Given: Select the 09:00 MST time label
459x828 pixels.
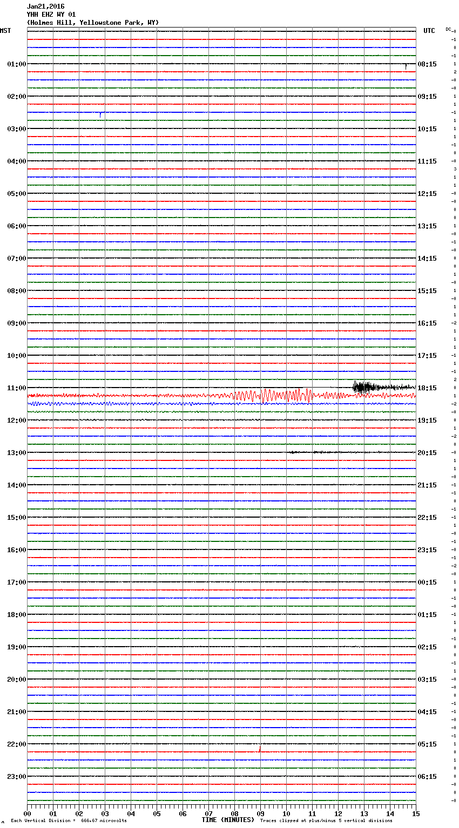Looking at the screenshot, I should pyautogui.click(x=17, y=323).
